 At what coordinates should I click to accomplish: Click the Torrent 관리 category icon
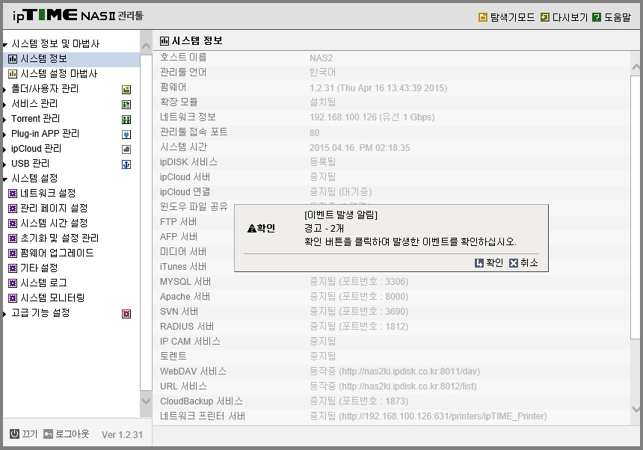tap(126, 120)
